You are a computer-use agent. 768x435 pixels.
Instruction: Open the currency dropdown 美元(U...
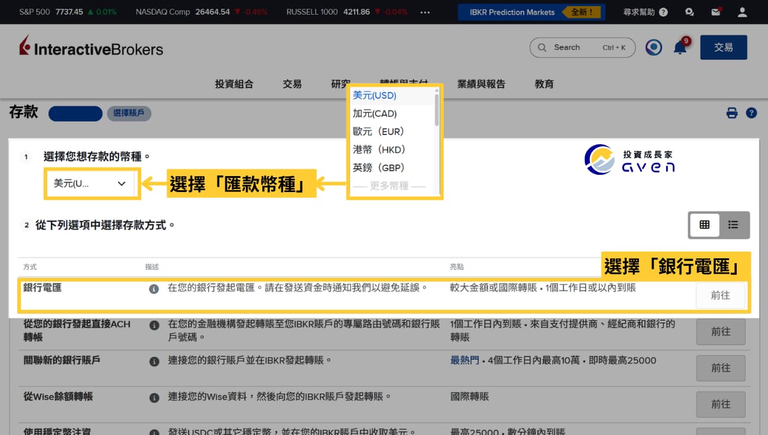click(90, 183)
